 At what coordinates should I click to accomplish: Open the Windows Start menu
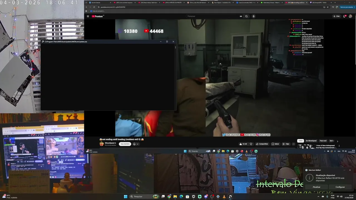point(125,197)
